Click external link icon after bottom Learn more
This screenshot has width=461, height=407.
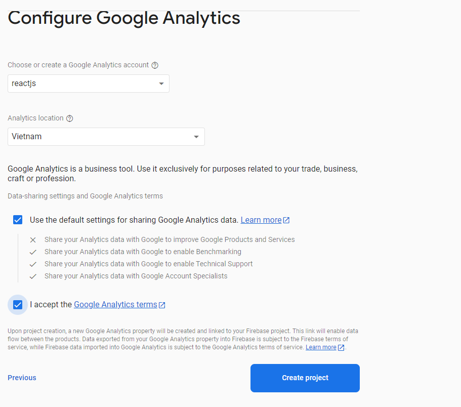click(341, 348)
